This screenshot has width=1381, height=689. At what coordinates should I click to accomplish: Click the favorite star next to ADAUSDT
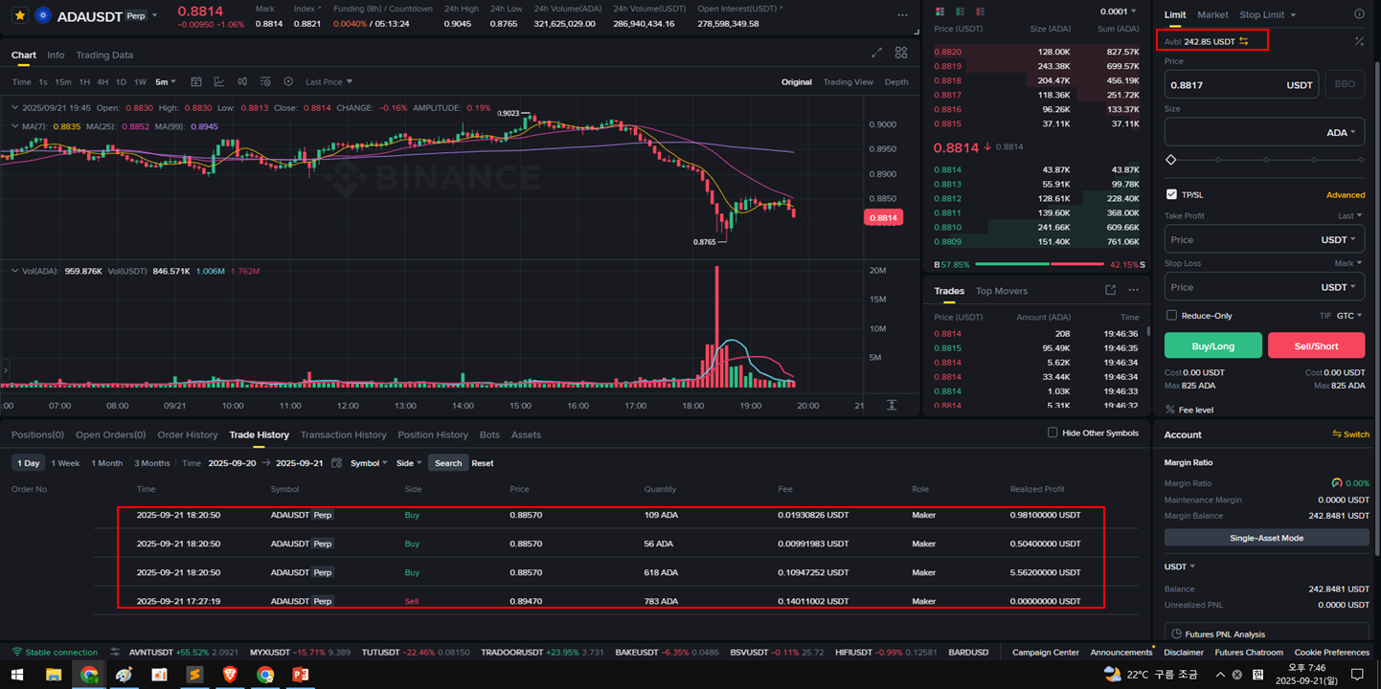point(19,15)
